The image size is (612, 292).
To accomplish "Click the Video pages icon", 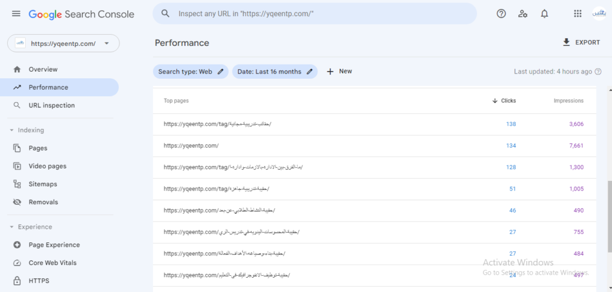I will (17, 166).
